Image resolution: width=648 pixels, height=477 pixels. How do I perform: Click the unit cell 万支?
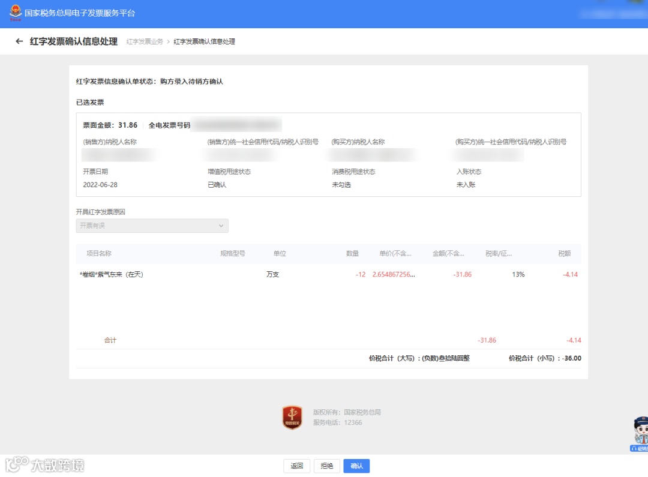click(x=273, y=274)
